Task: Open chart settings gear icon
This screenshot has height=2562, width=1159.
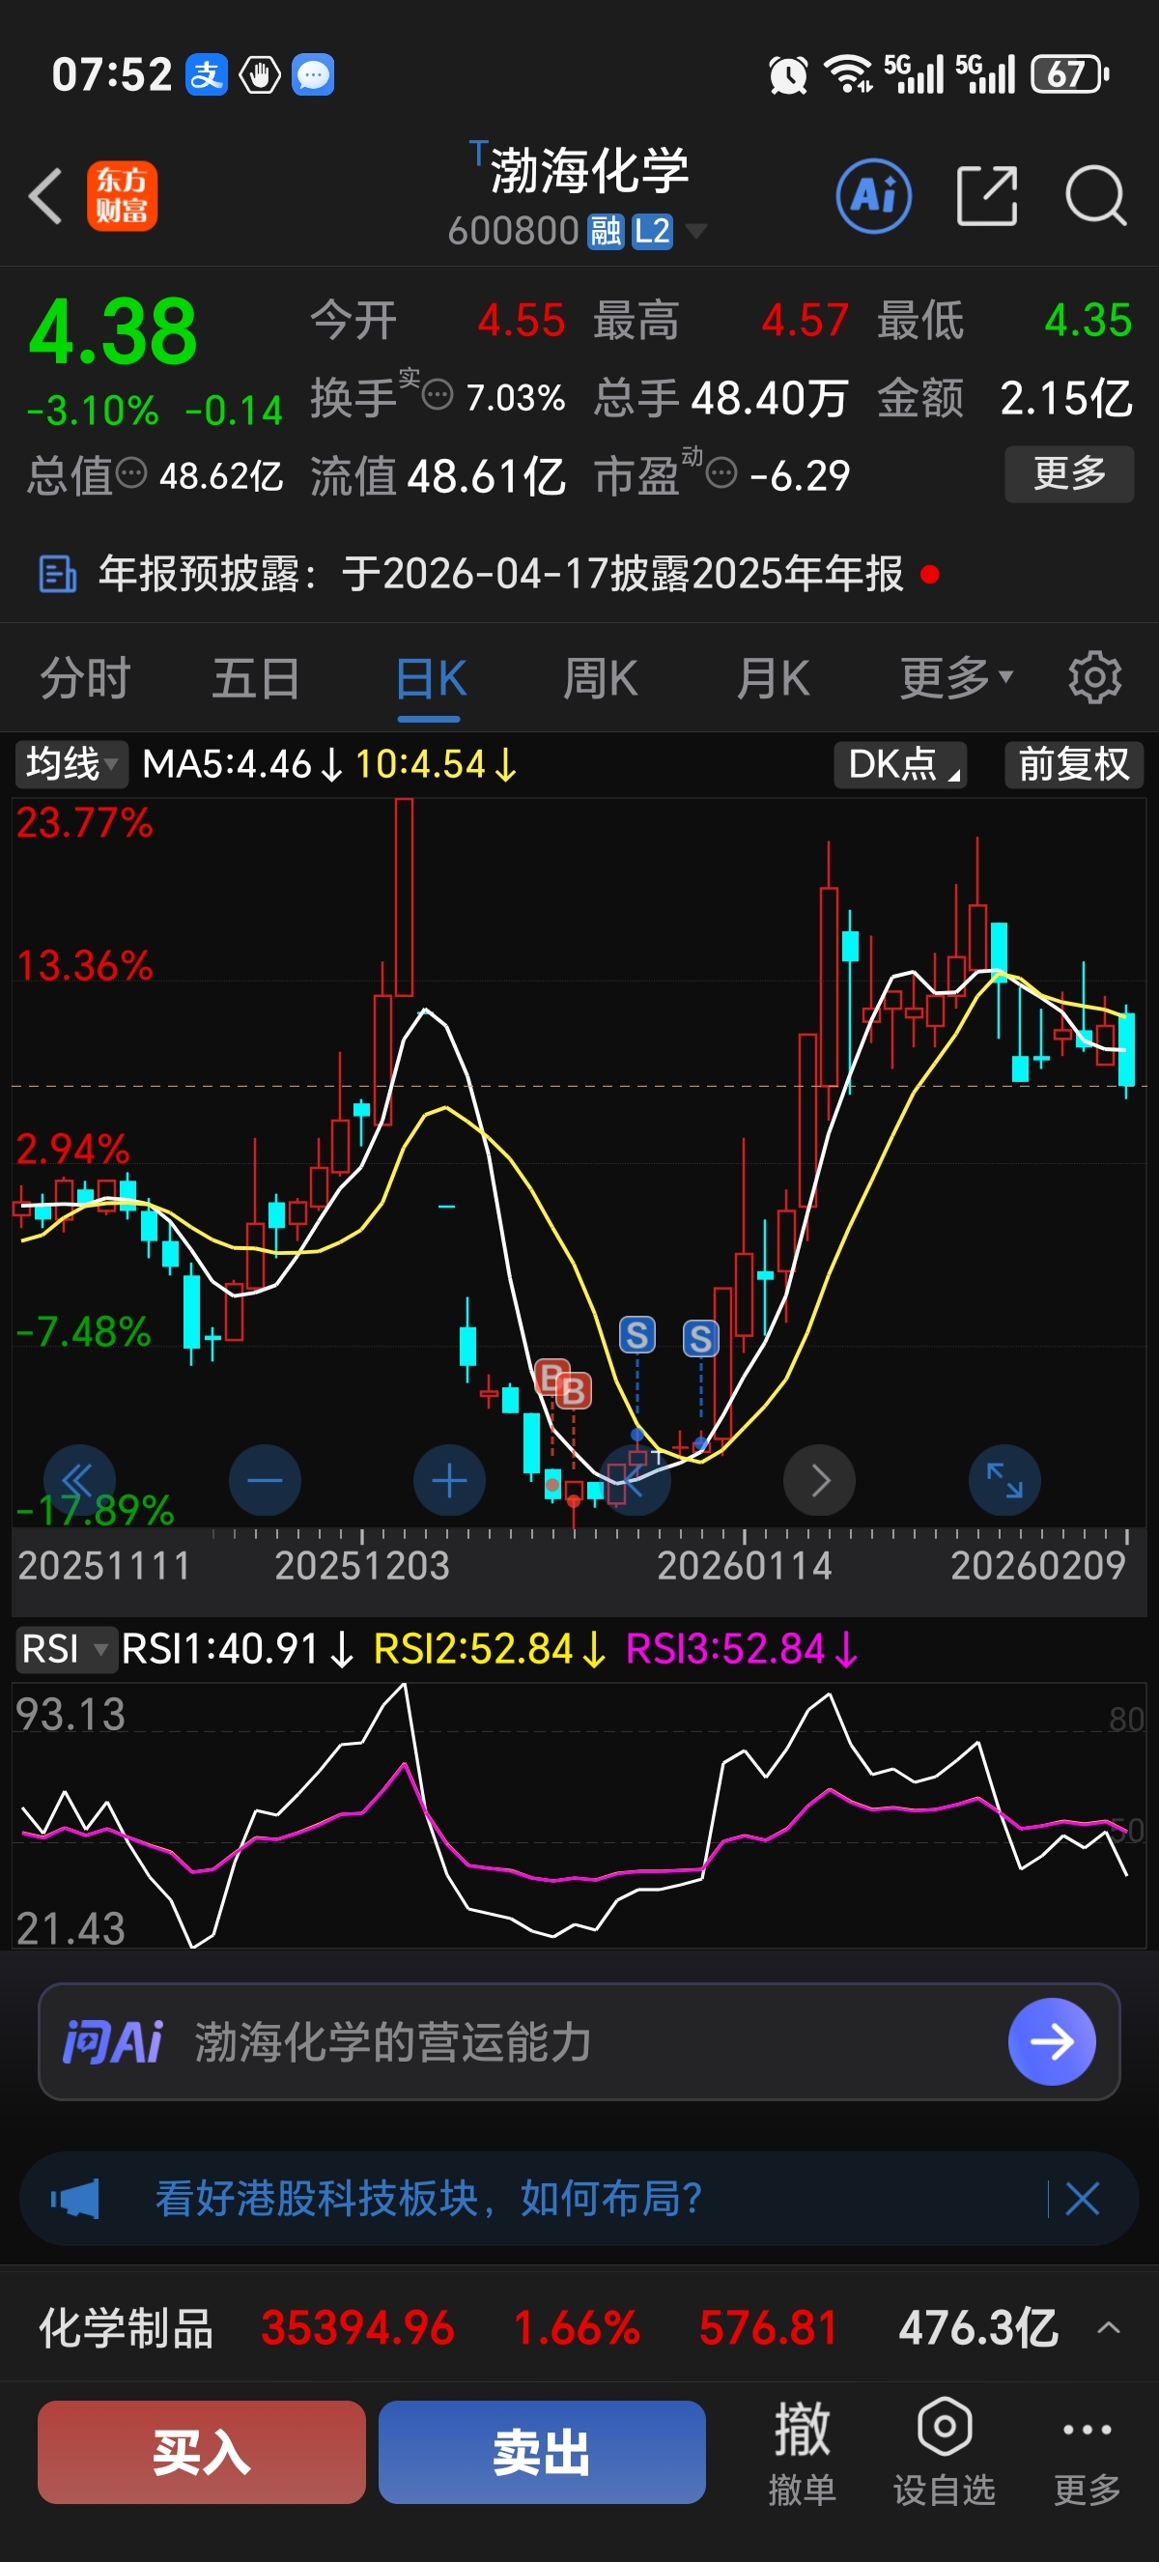Action: tap(1094, 677)
